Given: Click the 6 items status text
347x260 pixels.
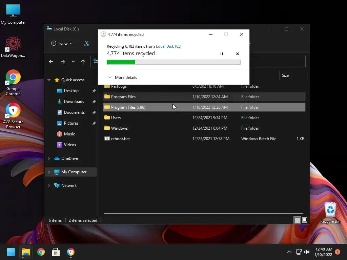Looking at the screenshot, I should (x=55, y=220).
